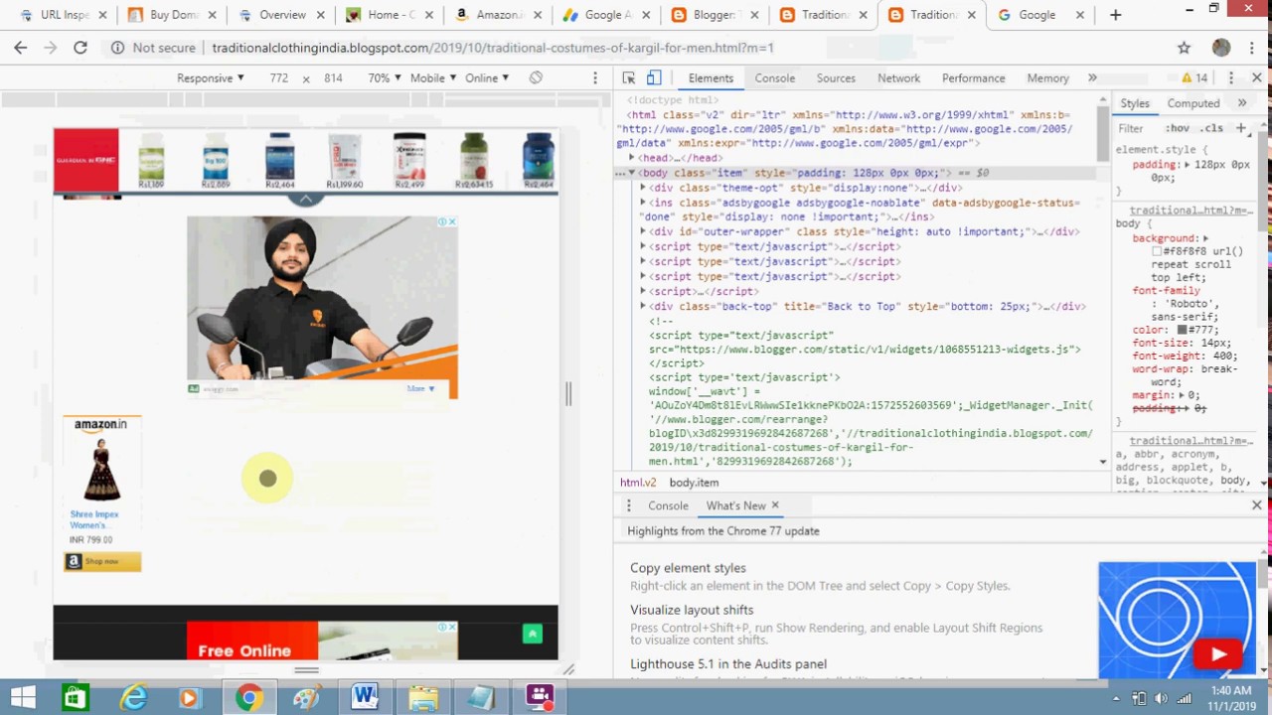Collapse the body class item node

[x=632, y=173]
